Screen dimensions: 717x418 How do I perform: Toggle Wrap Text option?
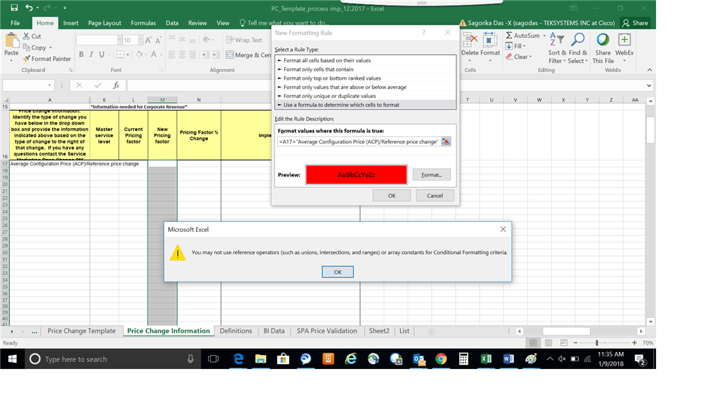coord(244,40)
